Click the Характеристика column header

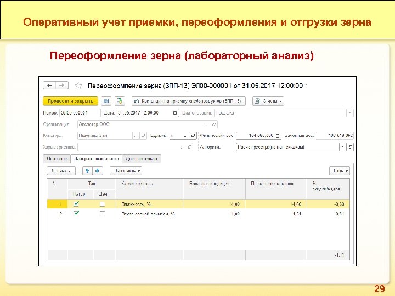[x=150, y=189]
